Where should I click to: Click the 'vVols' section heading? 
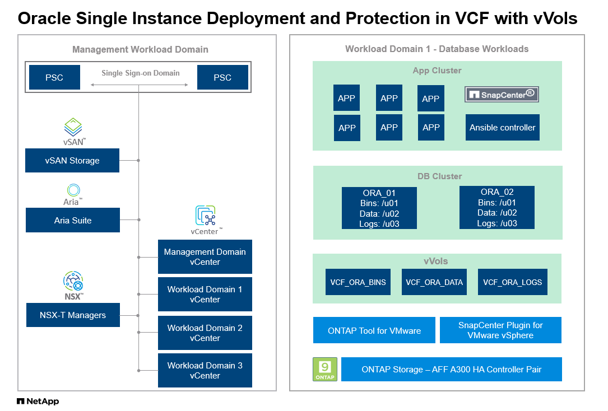point(436,261)
